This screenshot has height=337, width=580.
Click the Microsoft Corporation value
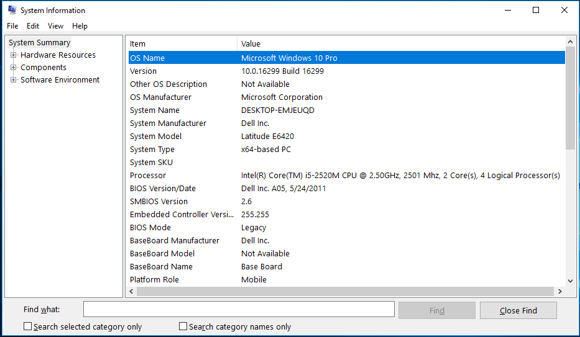click(282, 97)
